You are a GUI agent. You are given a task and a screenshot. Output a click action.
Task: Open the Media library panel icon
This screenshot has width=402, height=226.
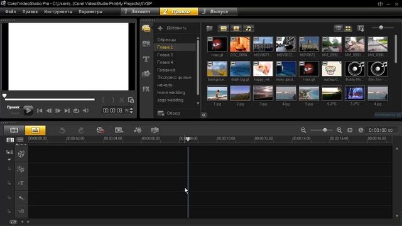[146, 28]
